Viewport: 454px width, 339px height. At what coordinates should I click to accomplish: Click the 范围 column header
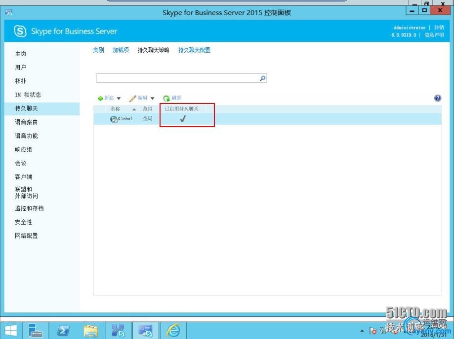[x=148, y=109]
